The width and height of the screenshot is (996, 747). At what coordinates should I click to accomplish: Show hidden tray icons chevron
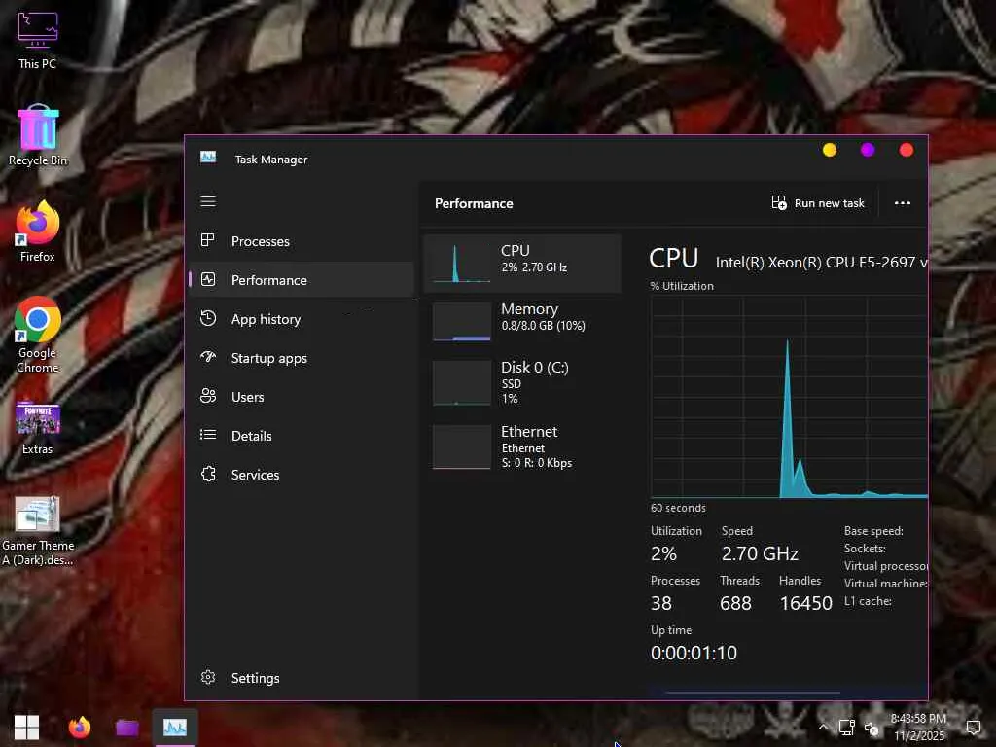pyautogui.click(x=823, y=727)
